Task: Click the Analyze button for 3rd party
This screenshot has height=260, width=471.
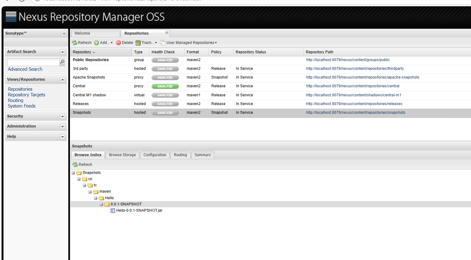Action: pos(165,69)
